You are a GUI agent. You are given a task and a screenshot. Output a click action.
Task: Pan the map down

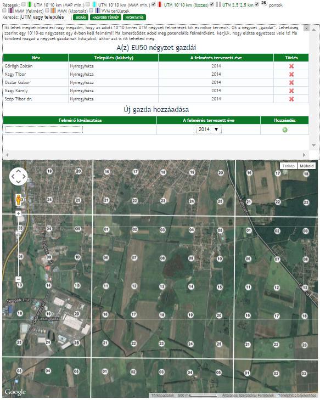tap(18, 182)
